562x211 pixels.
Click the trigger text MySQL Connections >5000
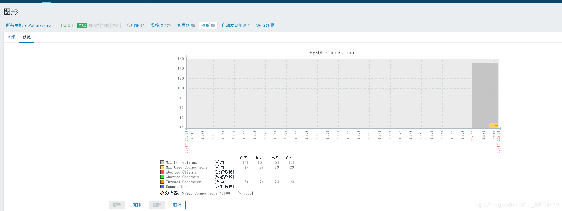coord(206,193)
